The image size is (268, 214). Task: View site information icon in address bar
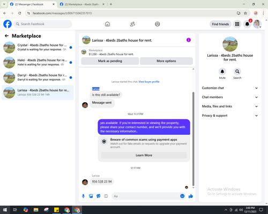pos(28,13)
